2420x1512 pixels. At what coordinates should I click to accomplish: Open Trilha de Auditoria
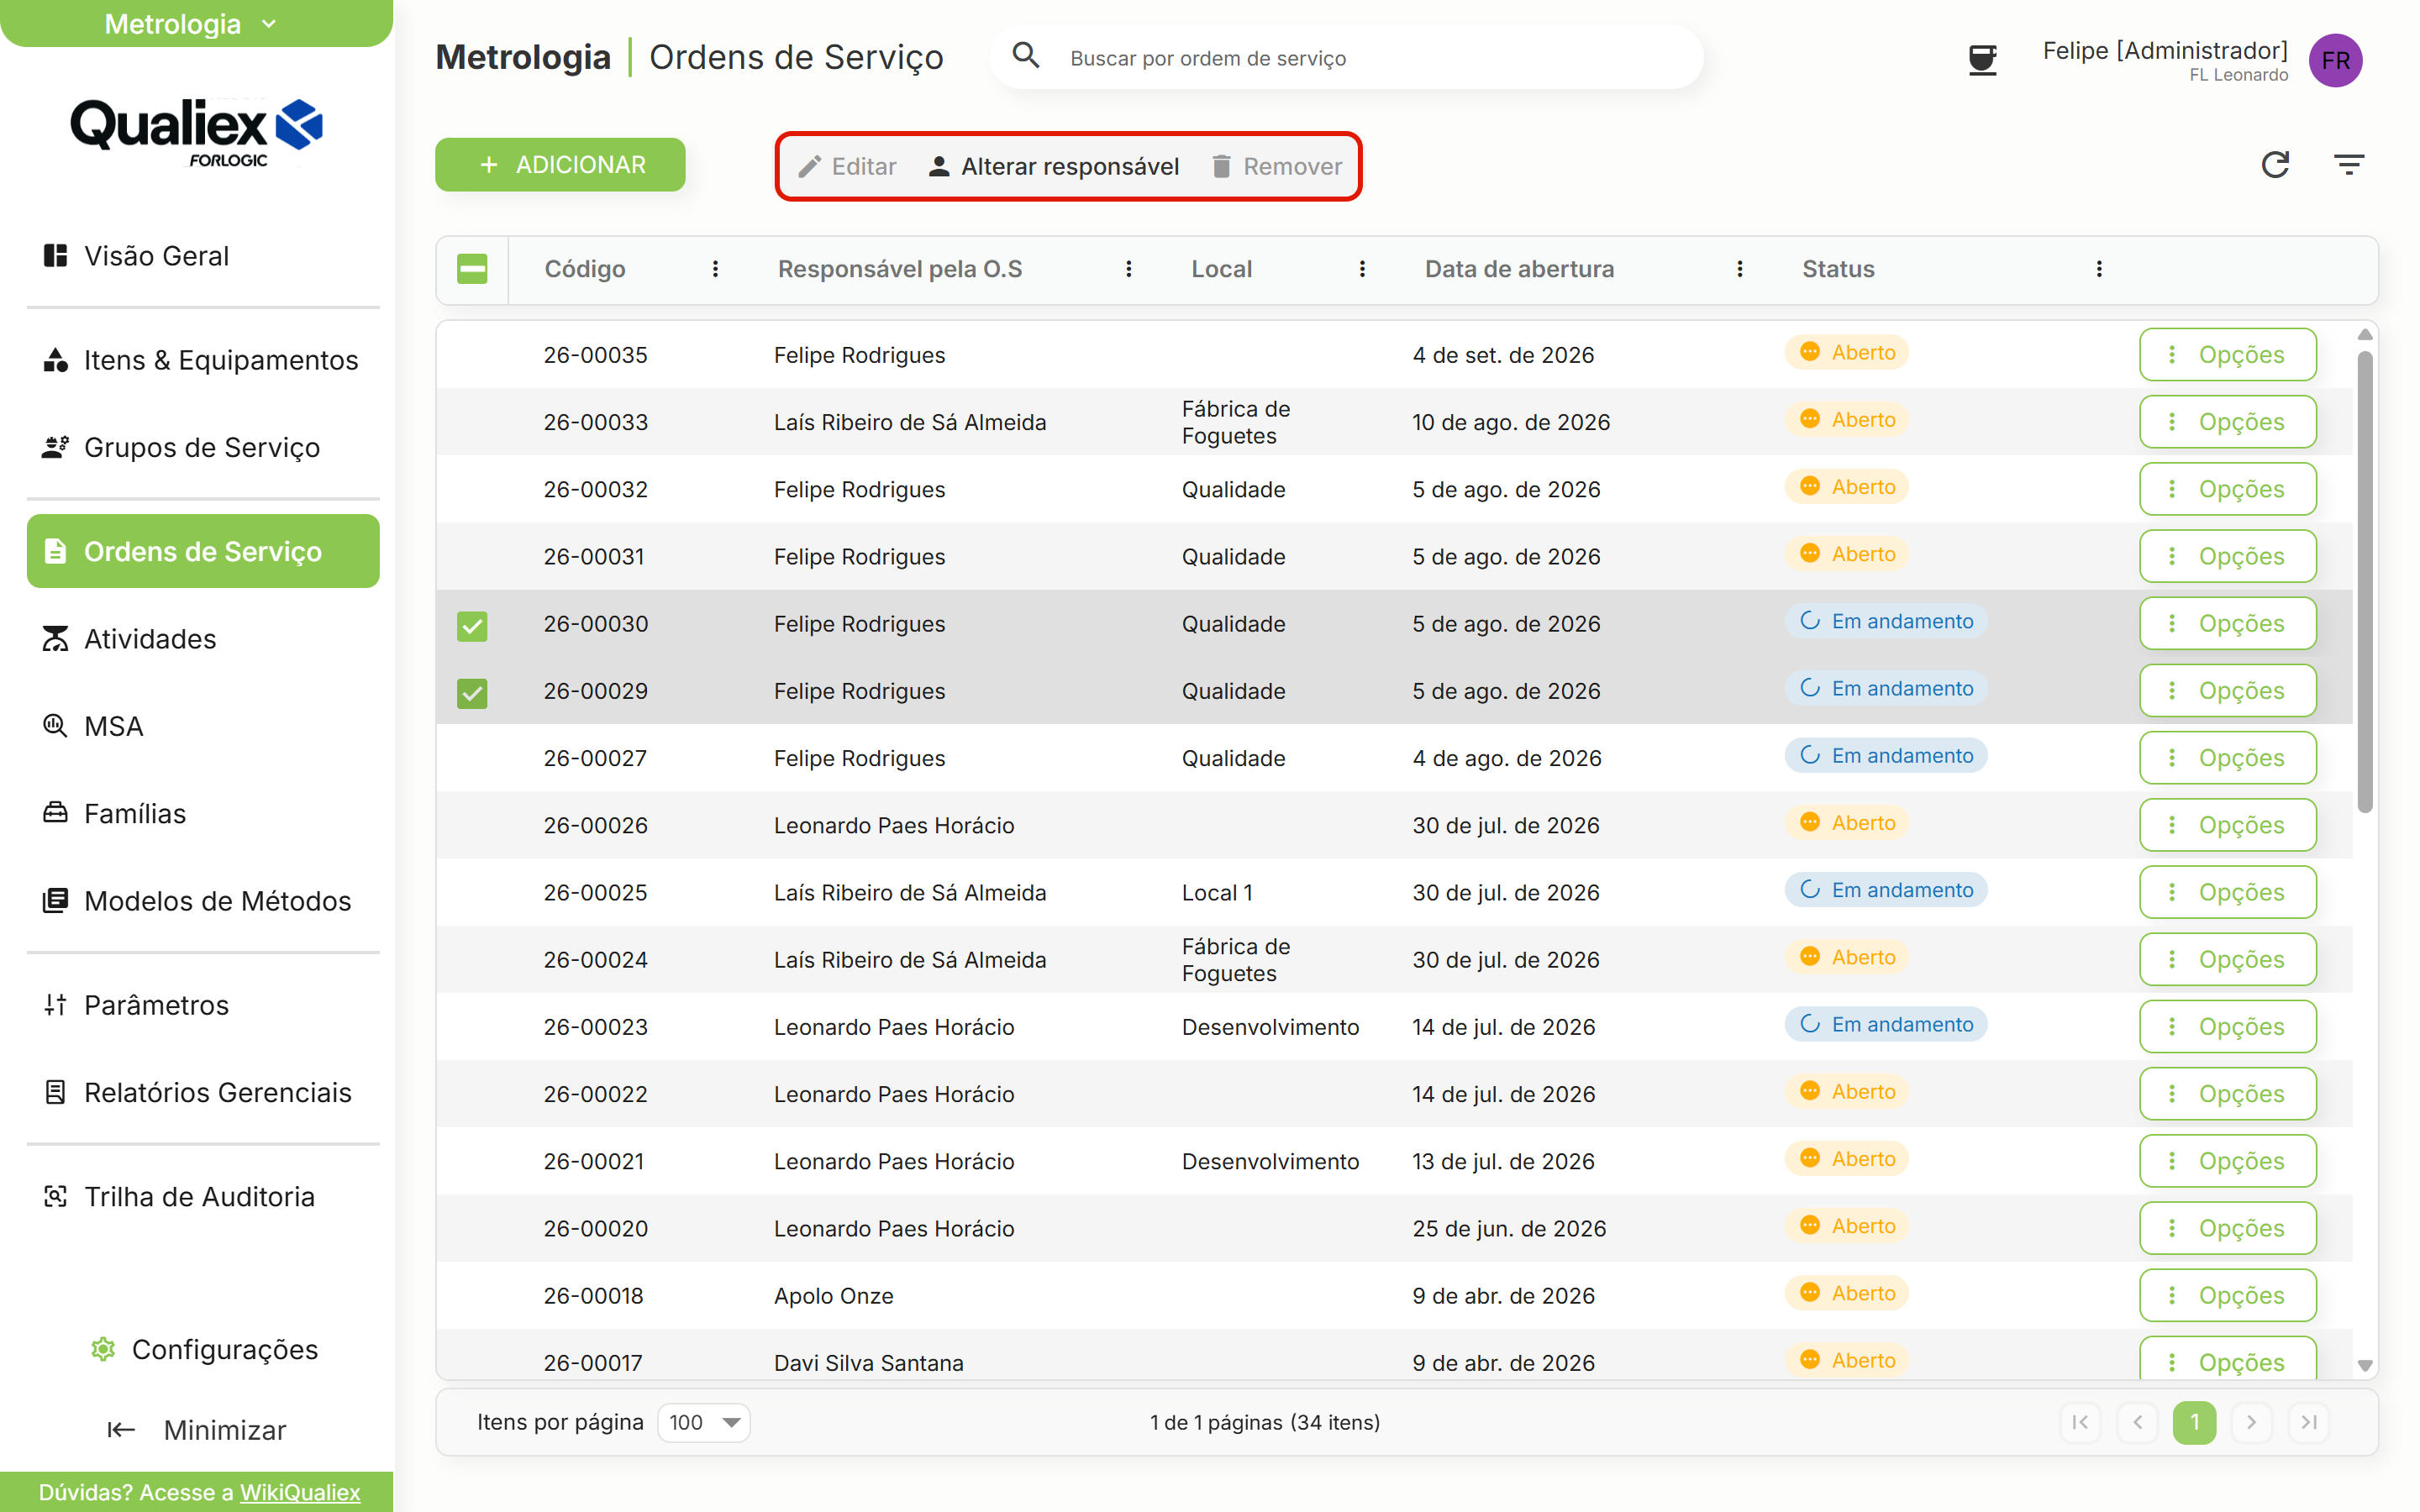coord(203,1197)
